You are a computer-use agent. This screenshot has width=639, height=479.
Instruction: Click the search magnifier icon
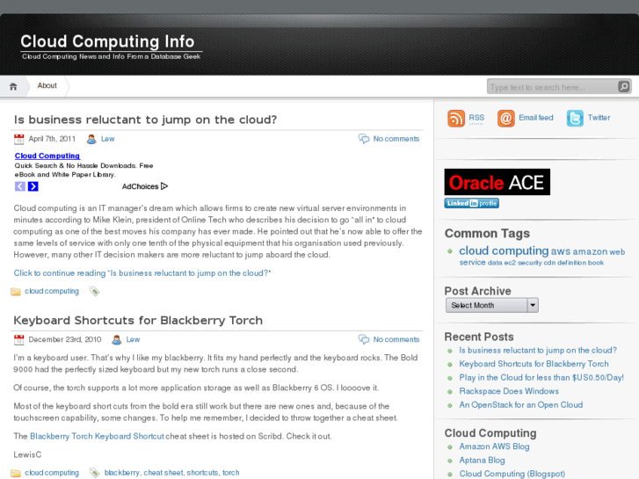623,86
